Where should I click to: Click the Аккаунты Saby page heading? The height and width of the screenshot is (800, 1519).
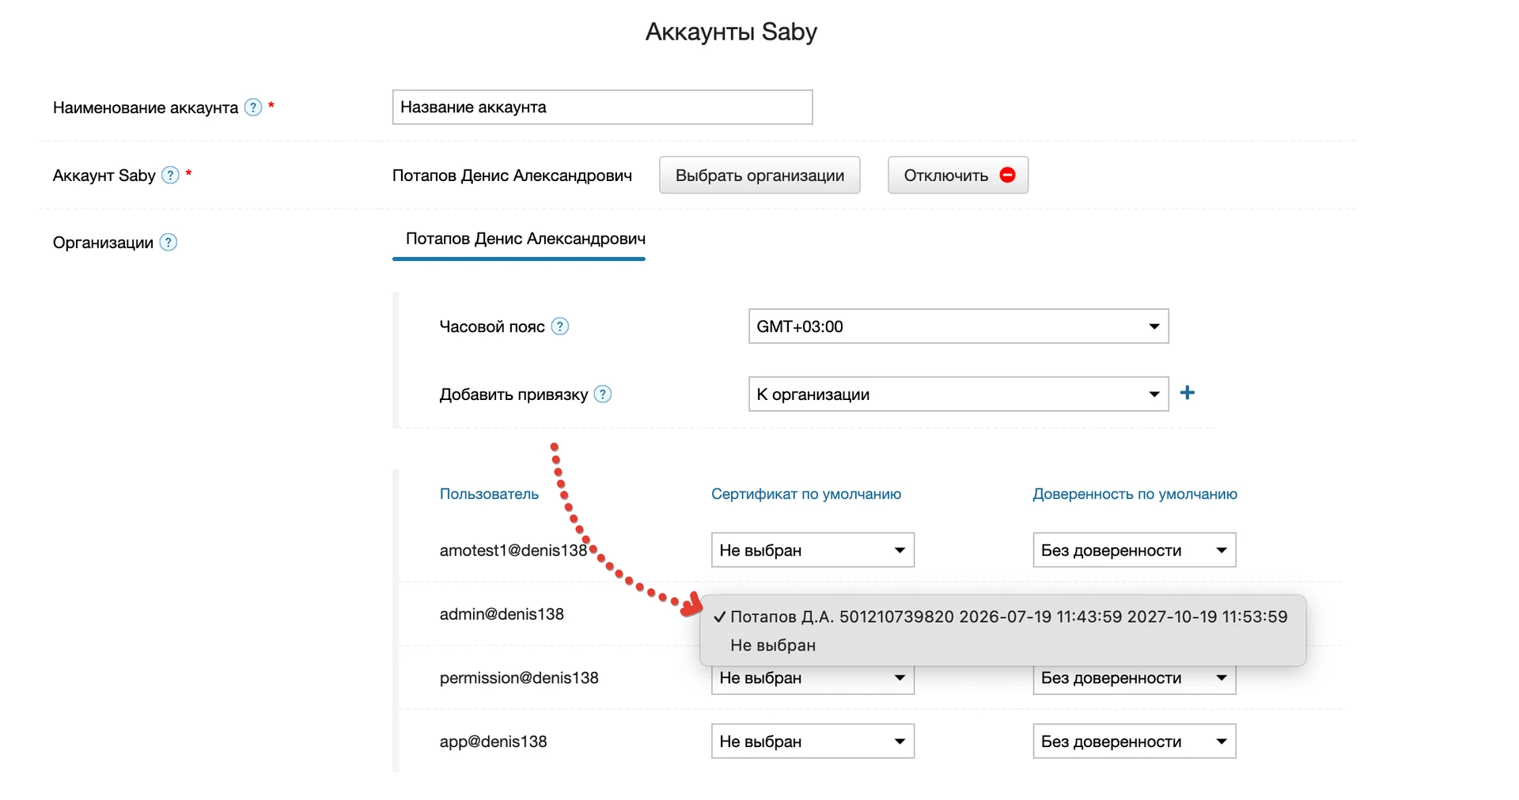tap(731, 32)
